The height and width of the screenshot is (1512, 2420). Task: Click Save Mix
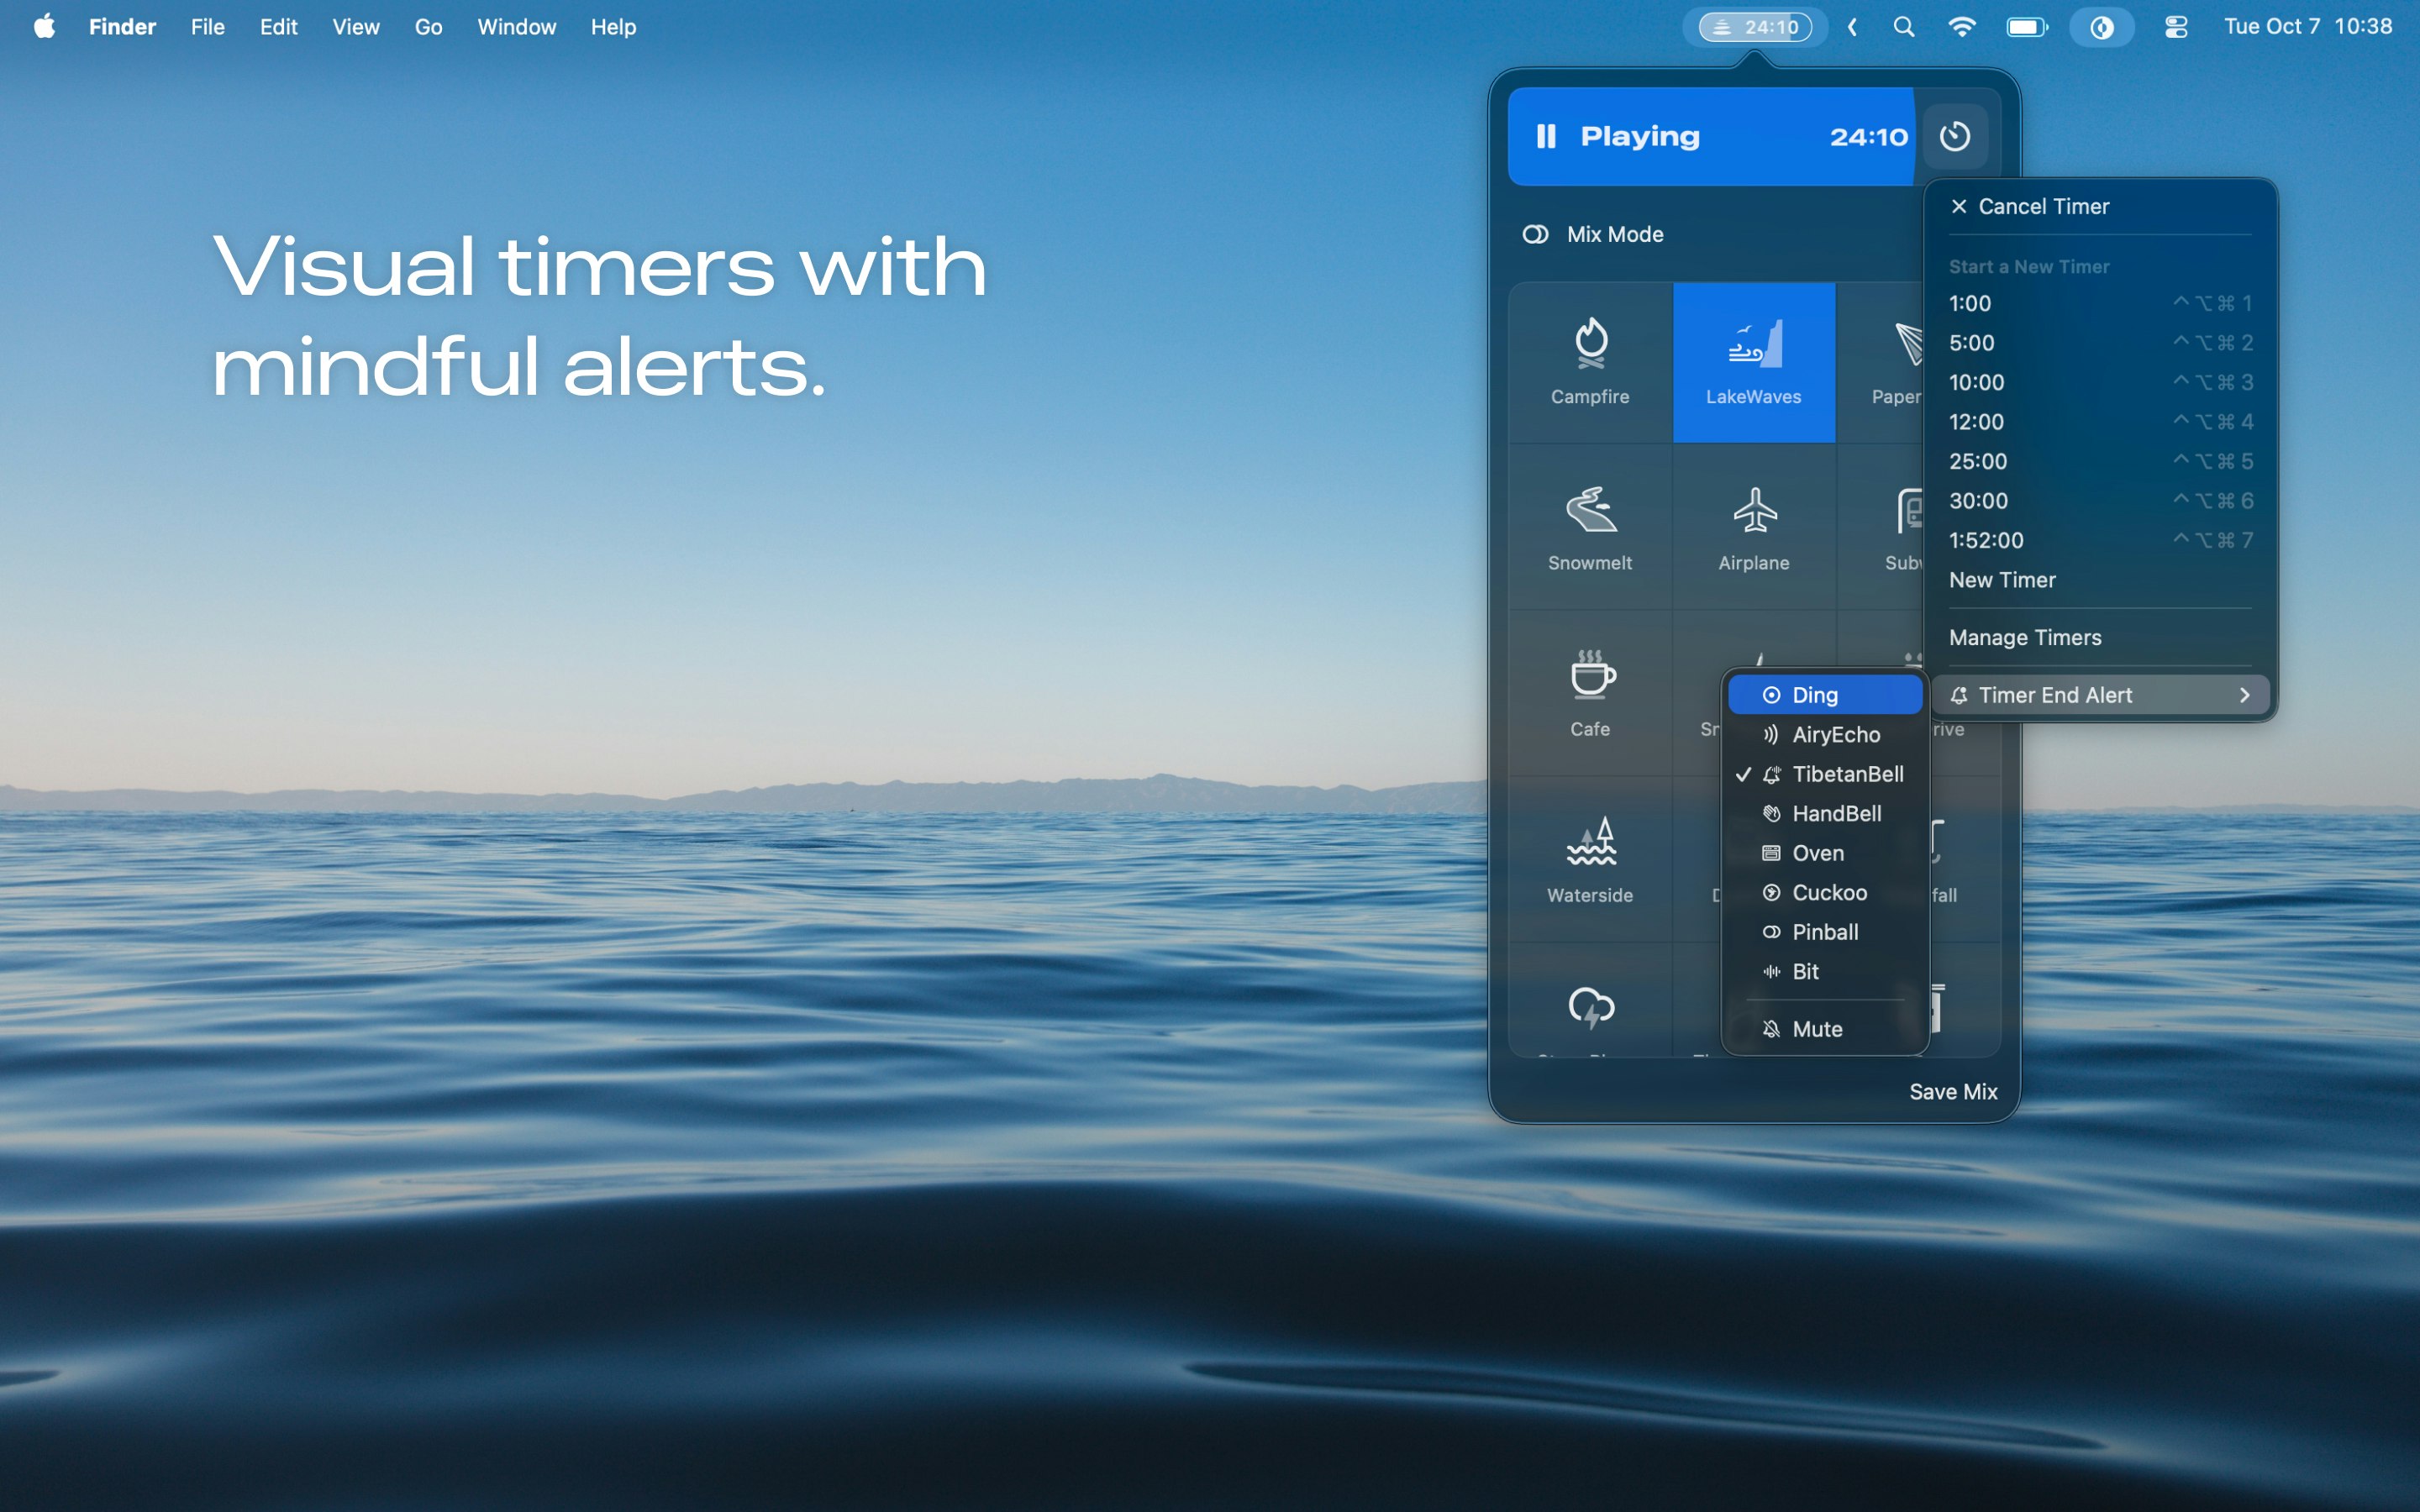[x=1952, y=1091]
